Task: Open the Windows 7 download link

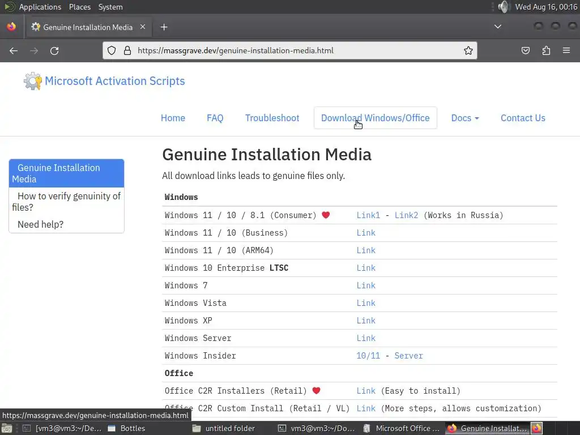Action: tap(366, 285)
